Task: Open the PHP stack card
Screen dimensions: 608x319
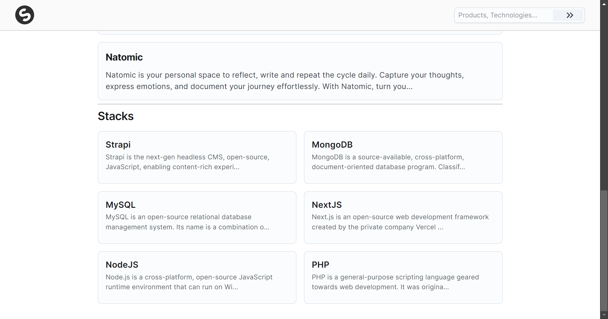Action: pyautogui.click(x=403, y=278)
